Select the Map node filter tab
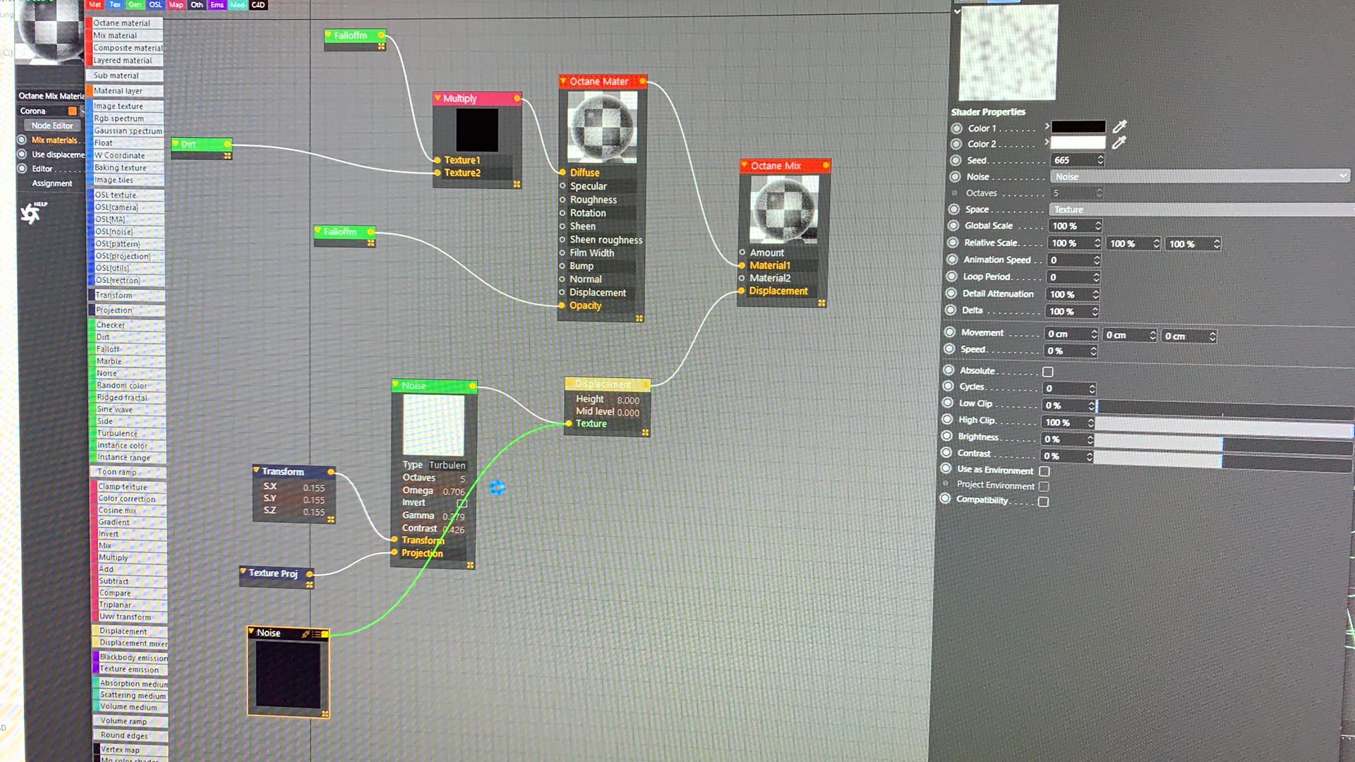1355x762 pixels. coord(176,5)
